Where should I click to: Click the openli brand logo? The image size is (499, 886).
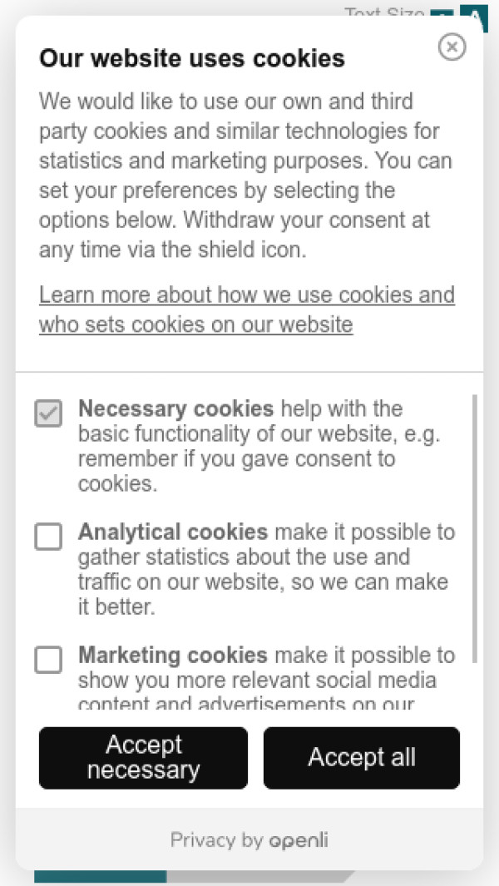299,840
